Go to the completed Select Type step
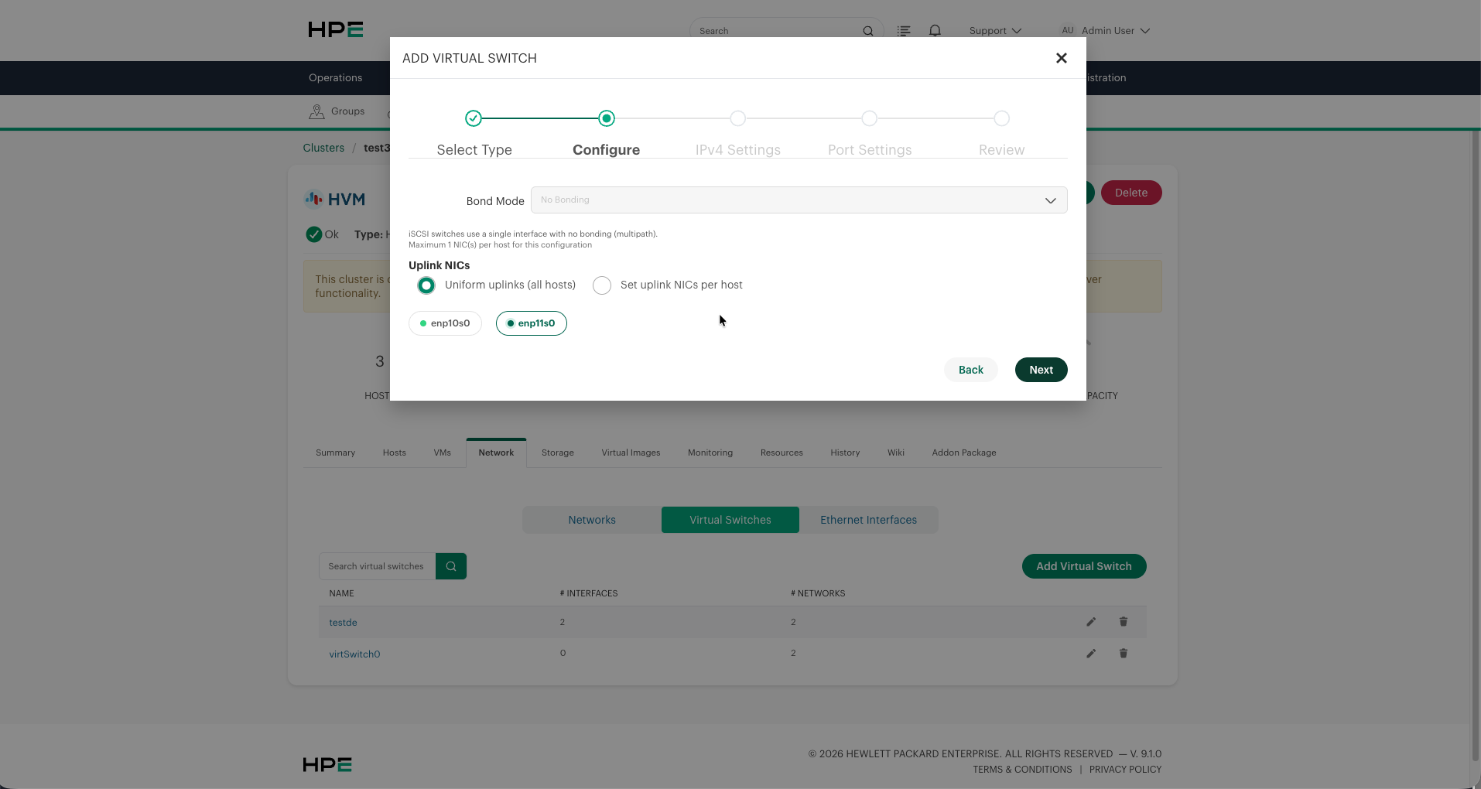The image size is (1481, 789). click(474, 118)
